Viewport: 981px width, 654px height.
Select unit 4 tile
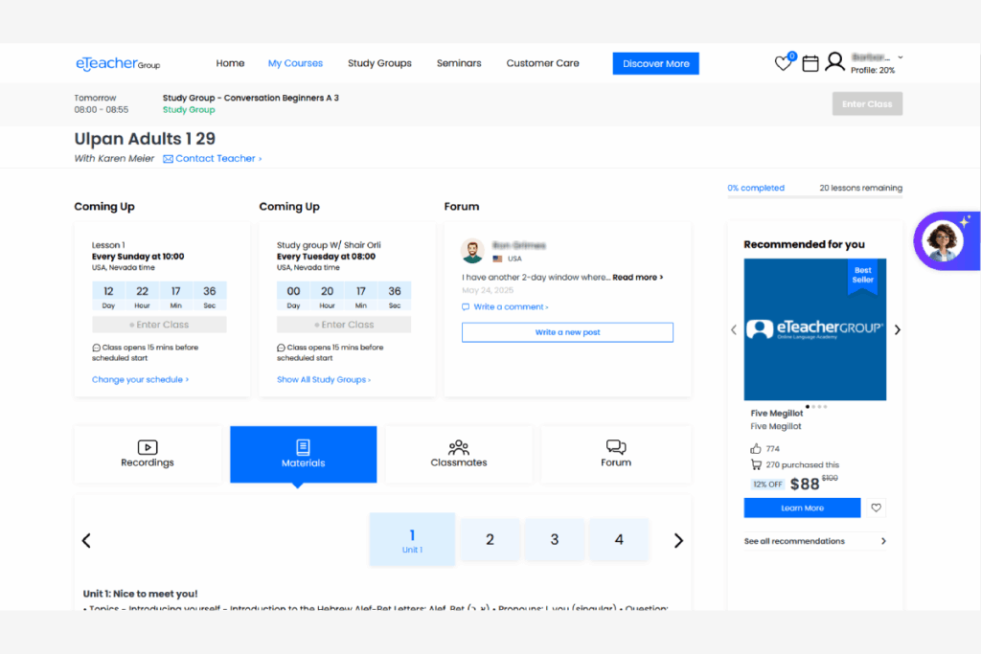pos(619,540)
